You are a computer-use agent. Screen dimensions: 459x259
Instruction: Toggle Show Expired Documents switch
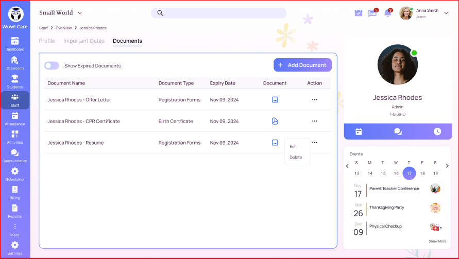click(x=52, y=66)
